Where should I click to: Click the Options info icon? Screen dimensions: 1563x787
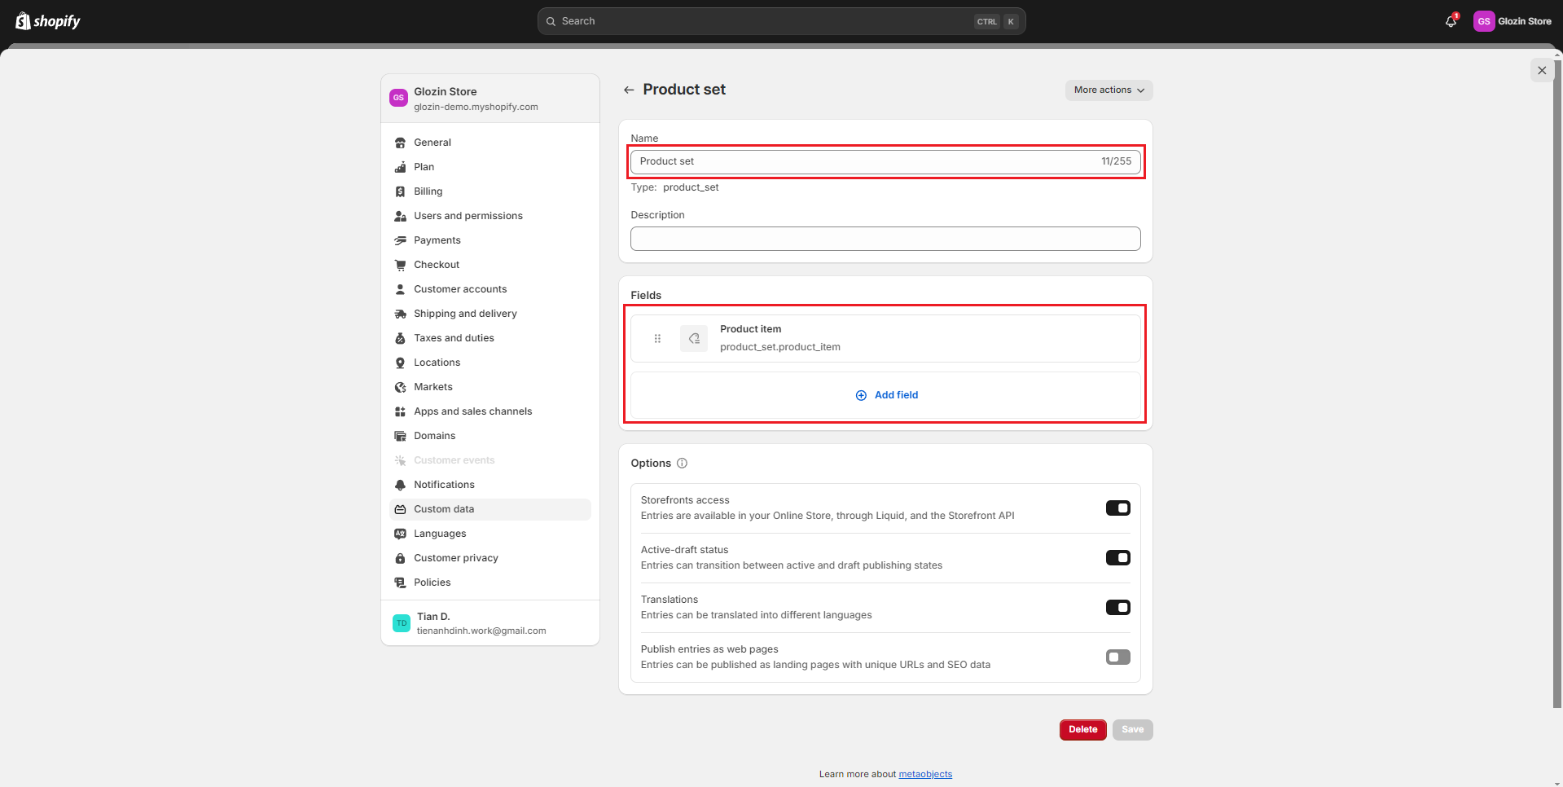(682, 464)
